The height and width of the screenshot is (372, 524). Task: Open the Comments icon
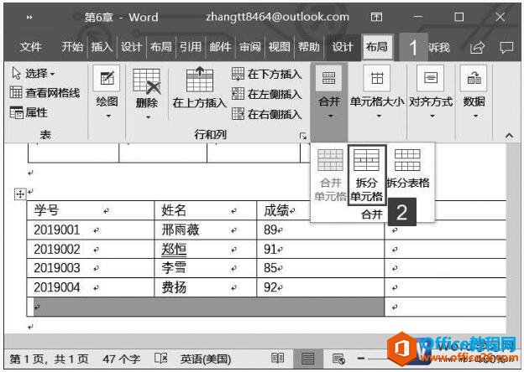(506, 47)
